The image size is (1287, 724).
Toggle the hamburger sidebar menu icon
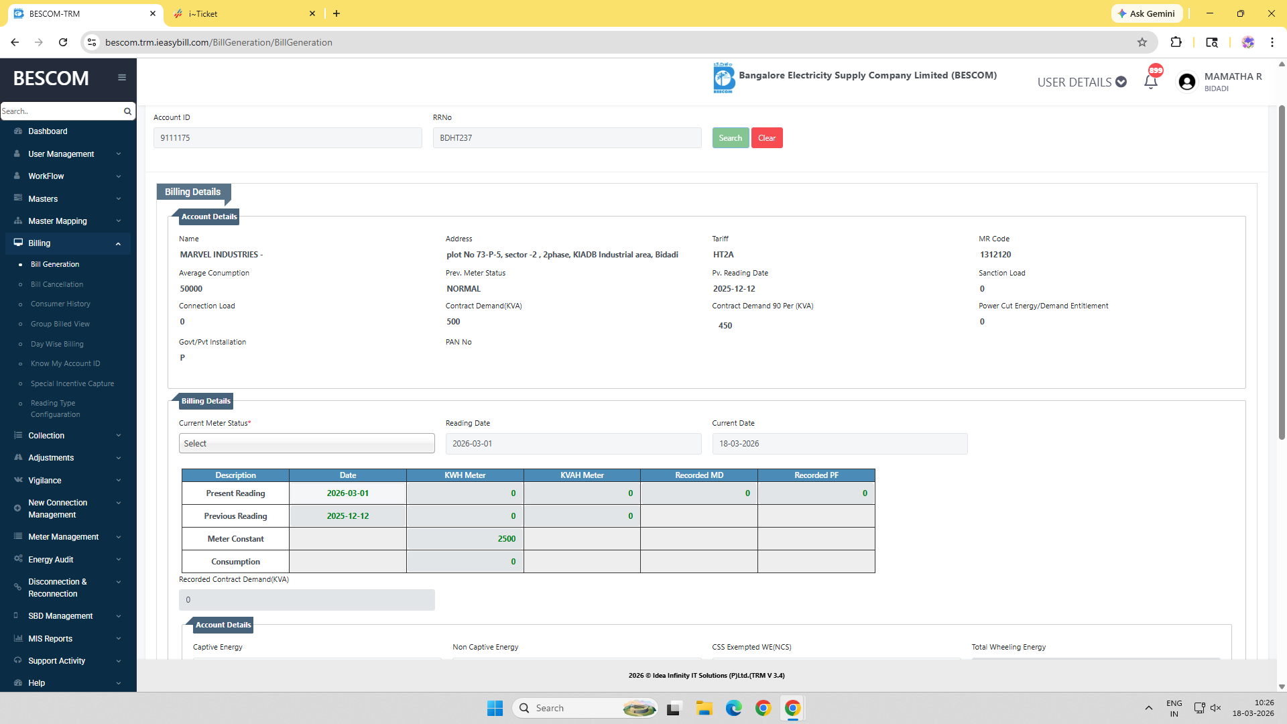pyautogui.click(x=122, y=78)
